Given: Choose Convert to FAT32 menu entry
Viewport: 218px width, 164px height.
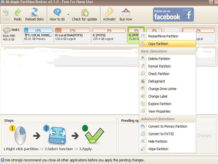Looking at the screenshot, I should pos(167,134).
